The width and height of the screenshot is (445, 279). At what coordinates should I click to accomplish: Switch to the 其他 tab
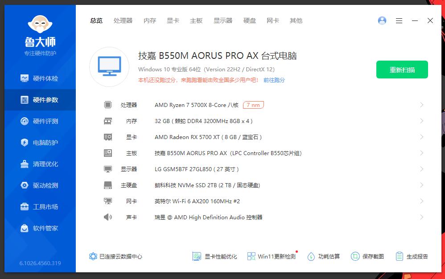296,21
